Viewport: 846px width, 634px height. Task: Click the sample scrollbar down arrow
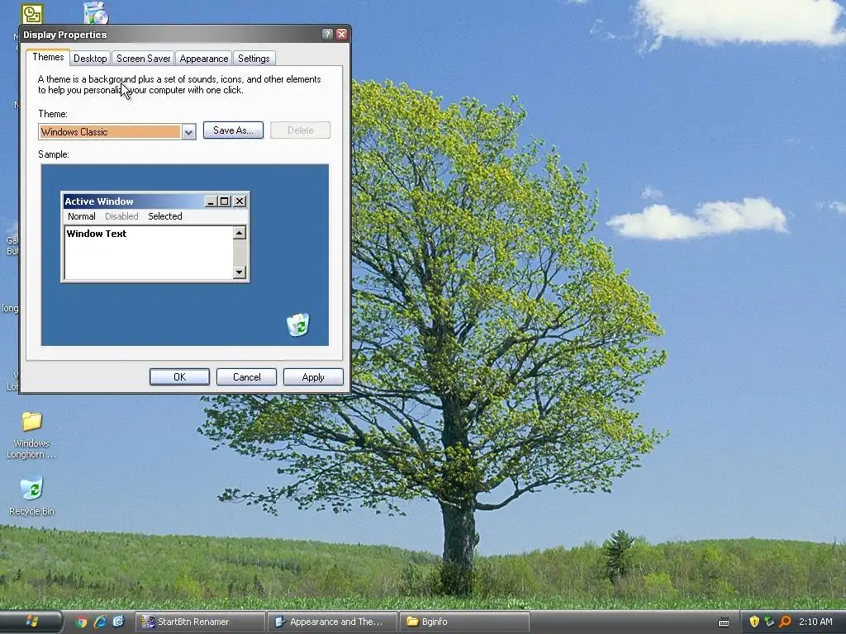240,272
